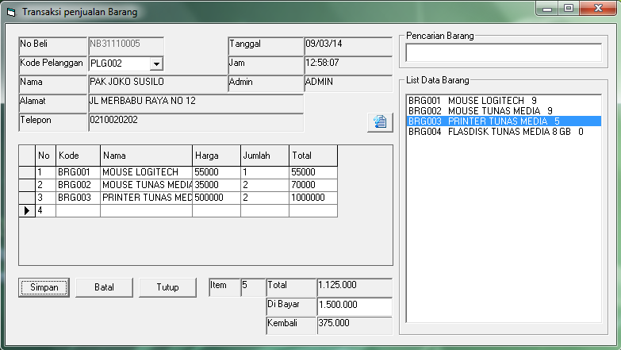Click Jumlah cell in BRG003 row
Image resolution: width=621 pixels, height=350 pixels.
tap(265, 198)
